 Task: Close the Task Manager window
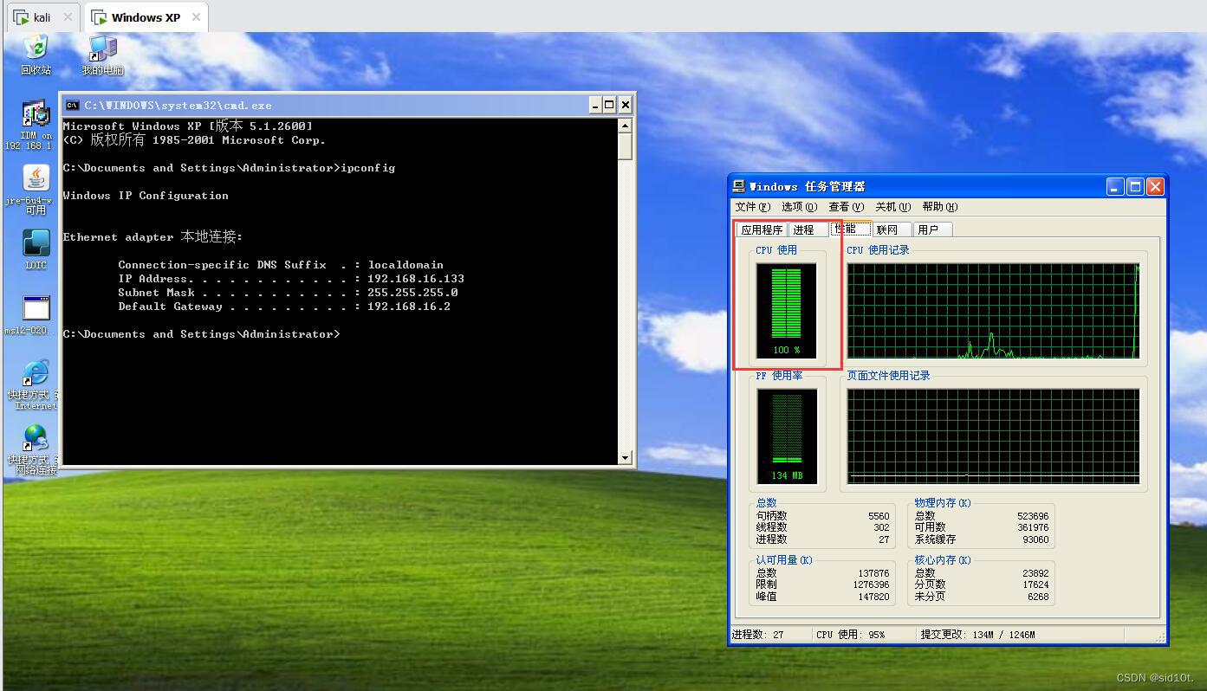1155,186
